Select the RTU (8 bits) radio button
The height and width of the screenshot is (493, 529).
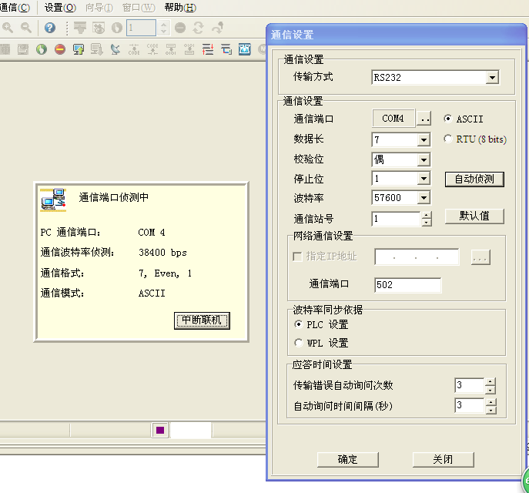[448, 139]
